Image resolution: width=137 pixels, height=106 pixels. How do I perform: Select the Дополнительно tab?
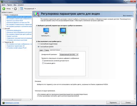pyautogui.click(x=55, y=50)
